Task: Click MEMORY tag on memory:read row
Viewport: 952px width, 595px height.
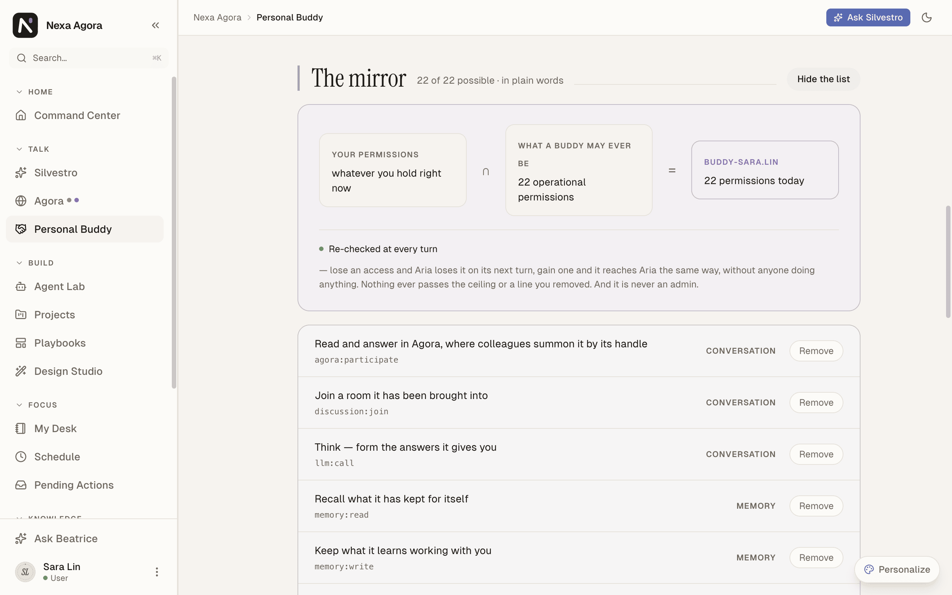Action: [756, 506]
